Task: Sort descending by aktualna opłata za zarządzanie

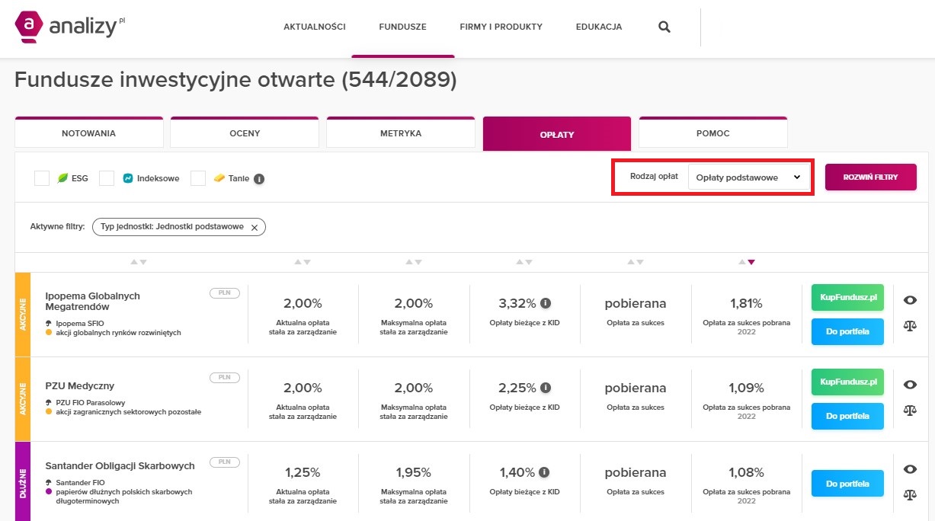Action: coord(307,262)
